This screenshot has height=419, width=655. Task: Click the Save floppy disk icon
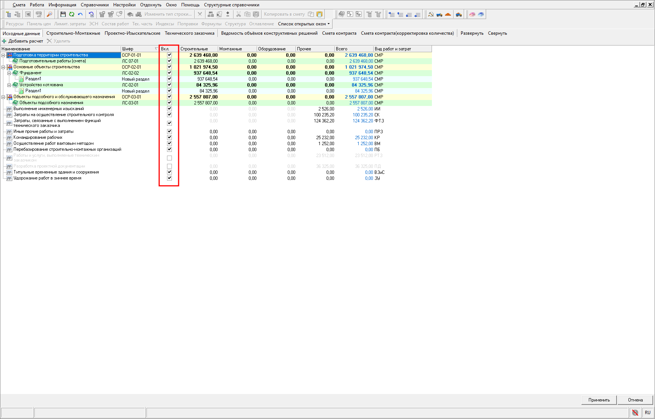63,14
